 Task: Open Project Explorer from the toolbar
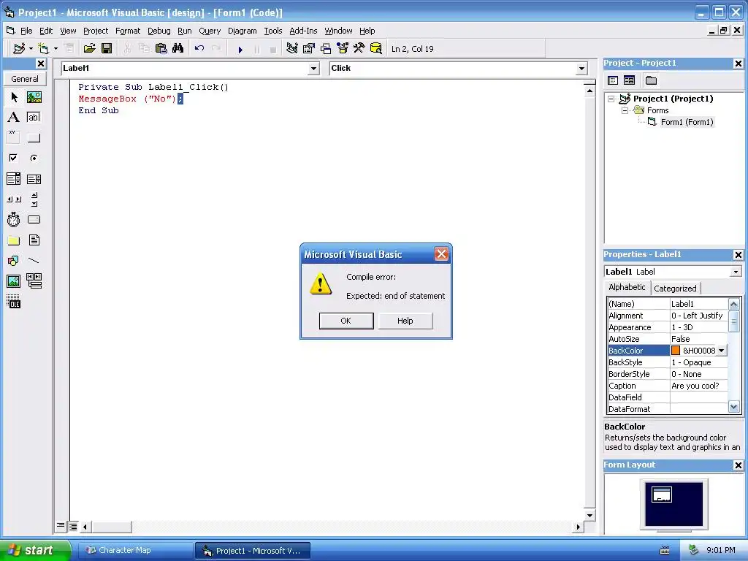292,48
